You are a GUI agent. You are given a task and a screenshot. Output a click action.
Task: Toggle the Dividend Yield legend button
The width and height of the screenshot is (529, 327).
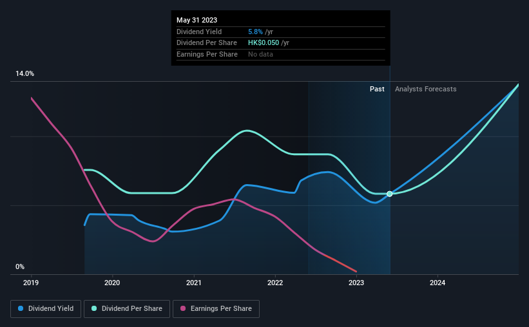[46, 309]
